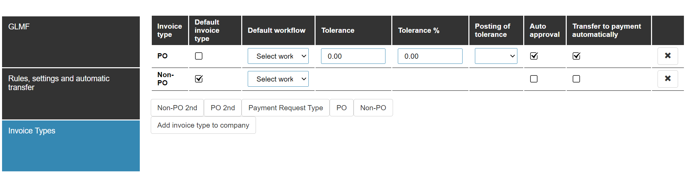Viewport: 687px width, 172px height.
Task: Enable Transfer to payment automatically for Non-PO
Action: (576, 79)
